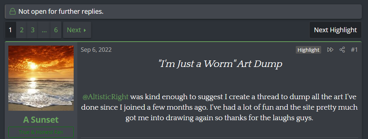The image size is (368, 139).
Task: Click the Next page link with arrow
Action: tap(77, 30)
